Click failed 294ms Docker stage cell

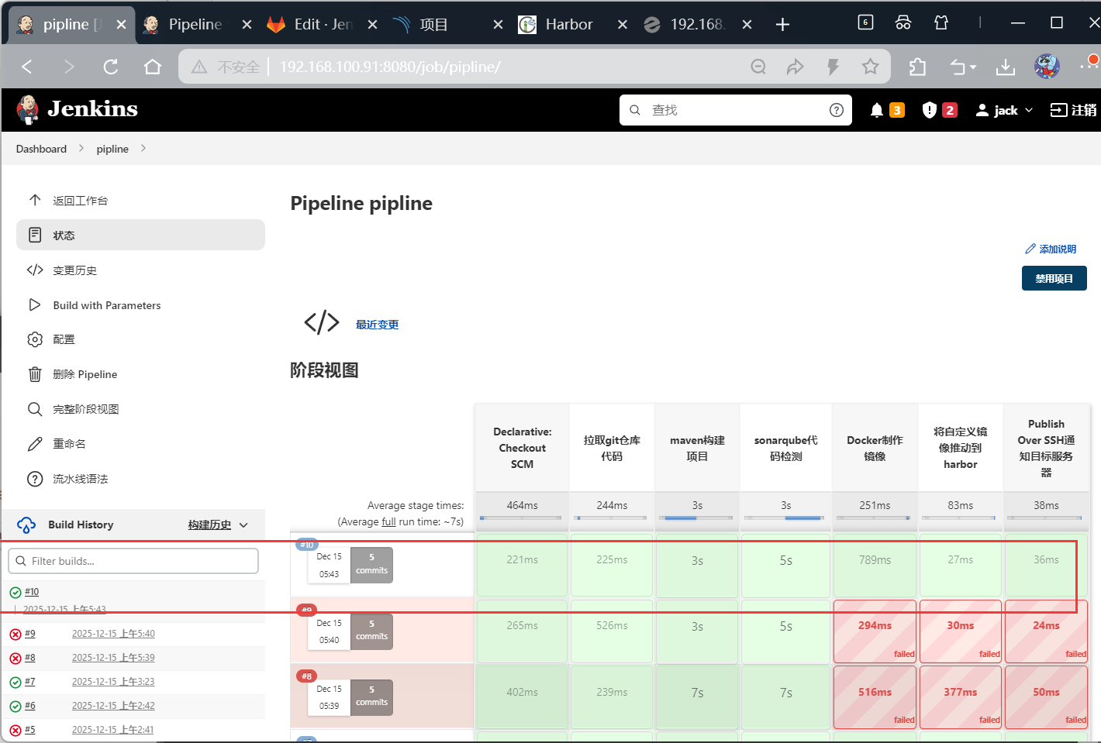(x=875, y=631)
